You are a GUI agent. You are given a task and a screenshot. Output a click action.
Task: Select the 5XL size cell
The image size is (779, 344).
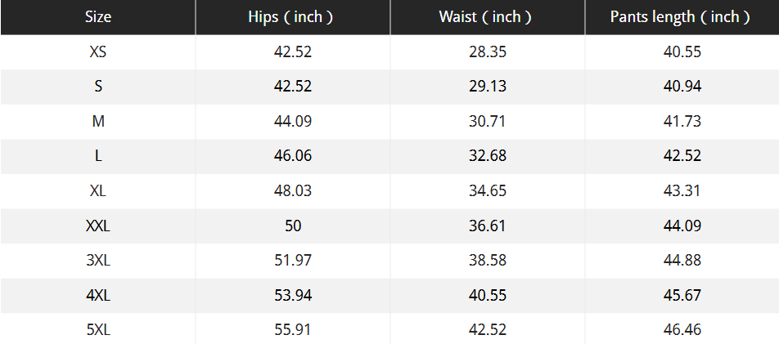(x=98, y=329)
